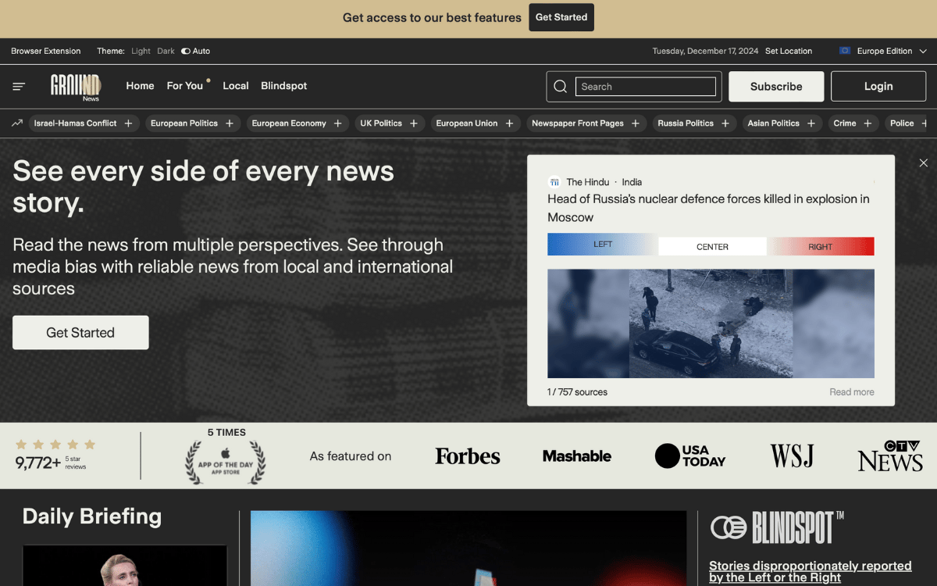
Task: Close the featured story card
Action: click(x=924, y=163)
